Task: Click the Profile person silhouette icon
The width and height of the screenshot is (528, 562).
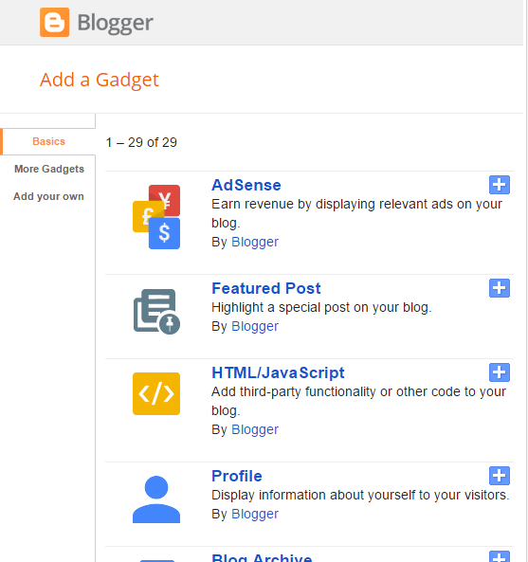Action: coord(156,499)
